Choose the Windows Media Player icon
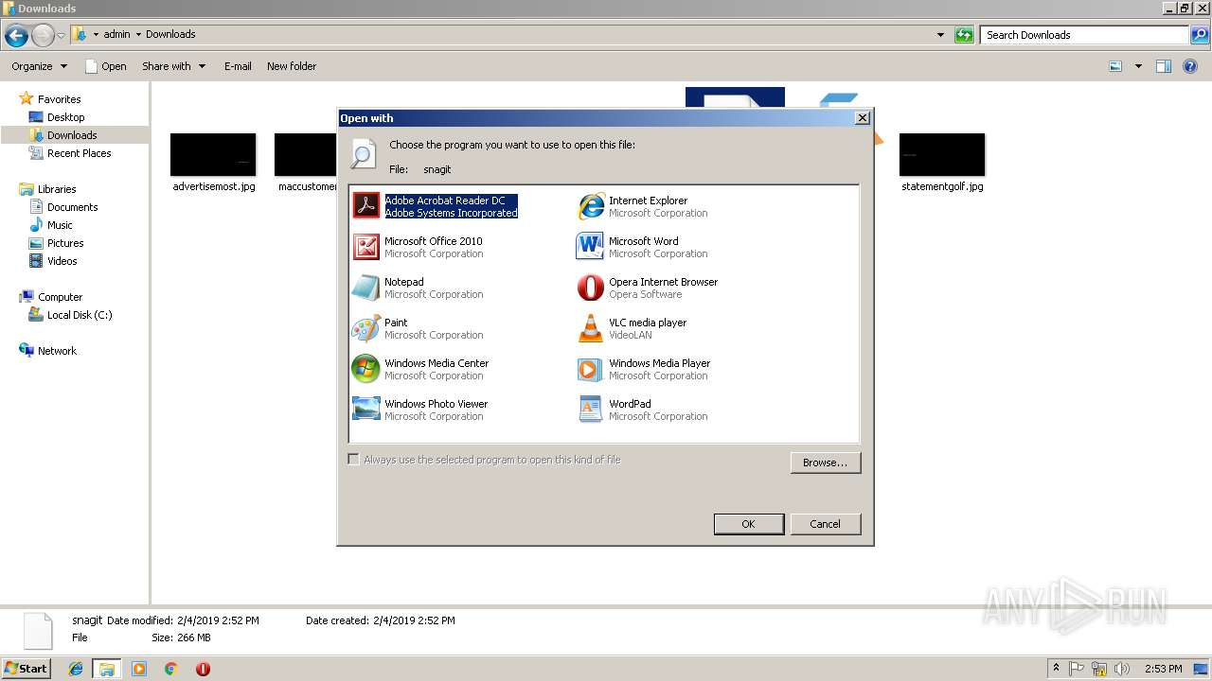 point(590,368)
